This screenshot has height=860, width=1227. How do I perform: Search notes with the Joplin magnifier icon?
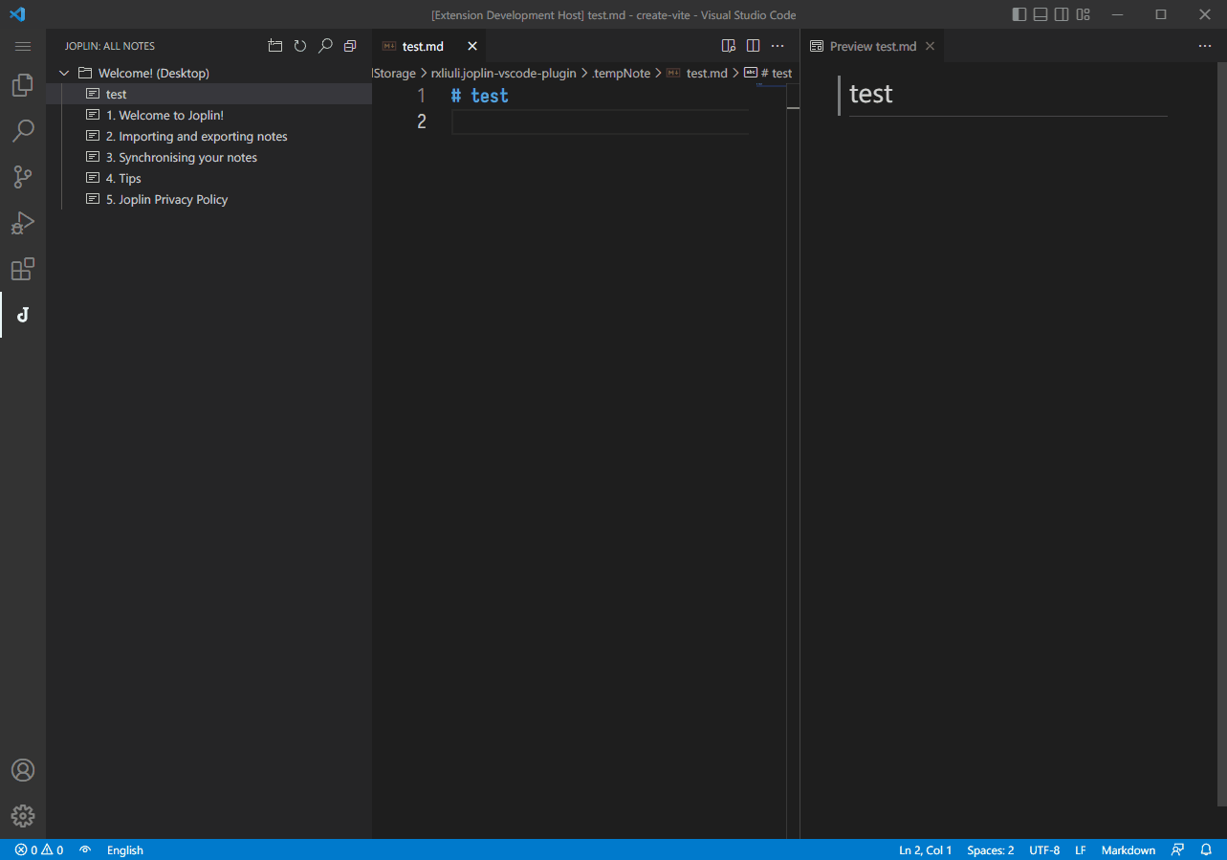325,46
